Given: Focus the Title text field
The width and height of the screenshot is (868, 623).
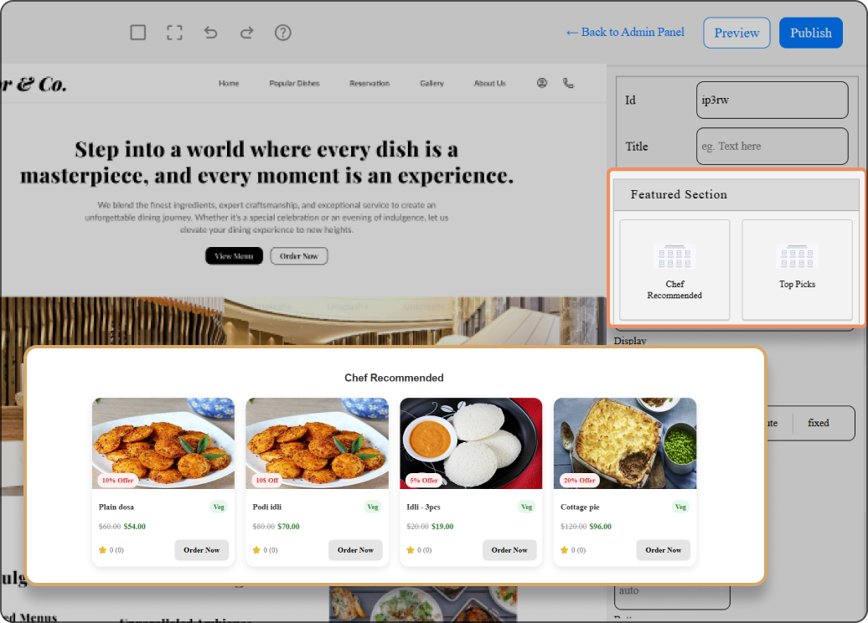Looking at the screenshot, I should pos(772,147).
